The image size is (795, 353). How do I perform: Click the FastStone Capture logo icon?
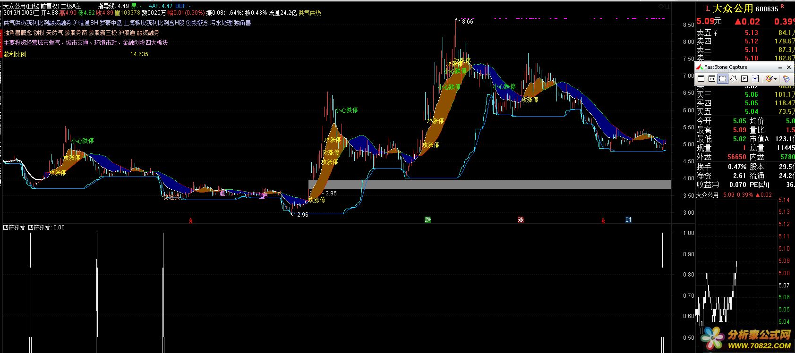(700, 67)
